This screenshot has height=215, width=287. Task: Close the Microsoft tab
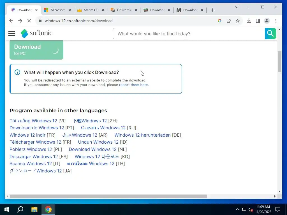(x=70, y=10)
